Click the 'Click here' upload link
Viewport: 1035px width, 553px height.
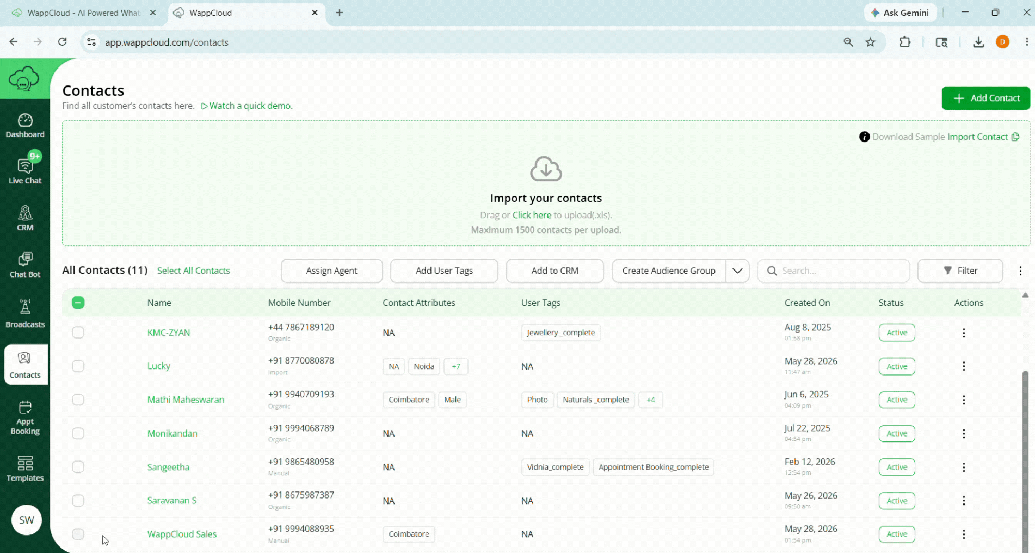(532, 215)
